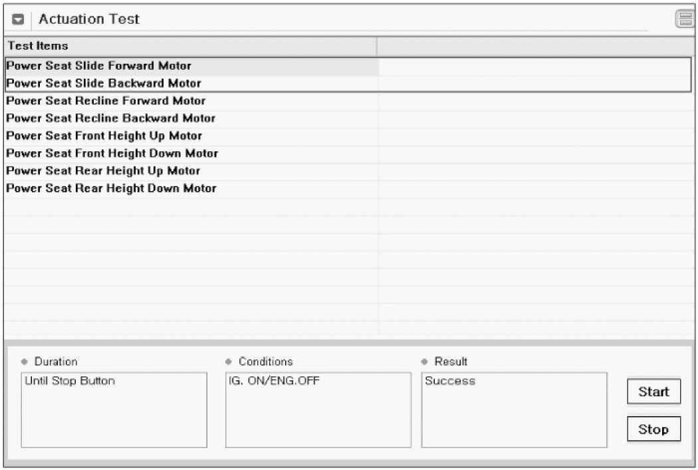Image resolution: width=698 pixels, height=470 pixels.
Task: Select Power Seat Slide Backward Motor
Action: (104, 84)
